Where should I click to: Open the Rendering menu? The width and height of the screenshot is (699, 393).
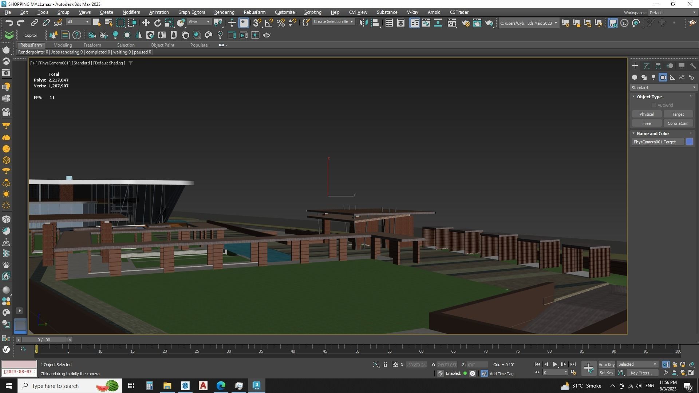[x=224, y=12]
